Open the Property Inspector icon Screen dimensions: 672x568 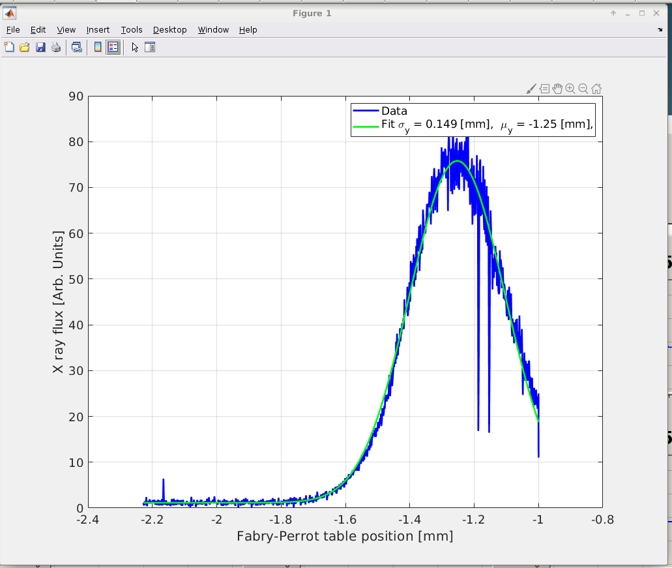pyautogui.click(x=150, y=47)
